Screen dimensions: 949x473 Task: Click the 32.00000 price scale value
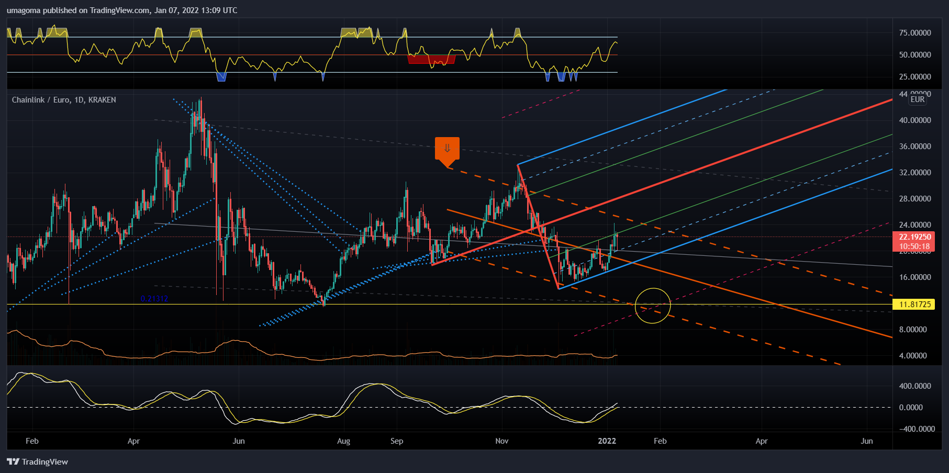pyautogui.click(x=915, y=172)
